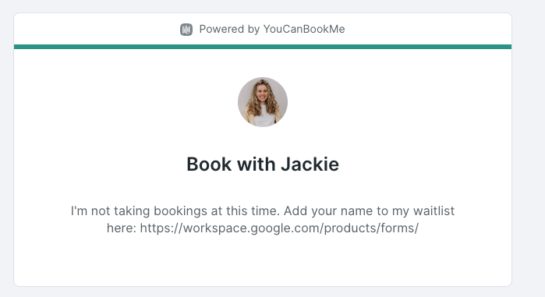Open the Powered by YouCanBookMe link

263,29
